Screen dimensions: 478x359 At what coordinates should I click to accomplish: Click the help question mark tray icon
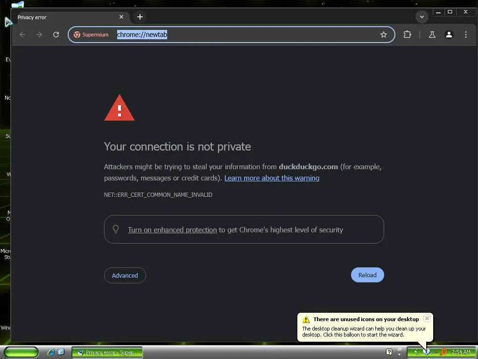[x=389, y=352]
